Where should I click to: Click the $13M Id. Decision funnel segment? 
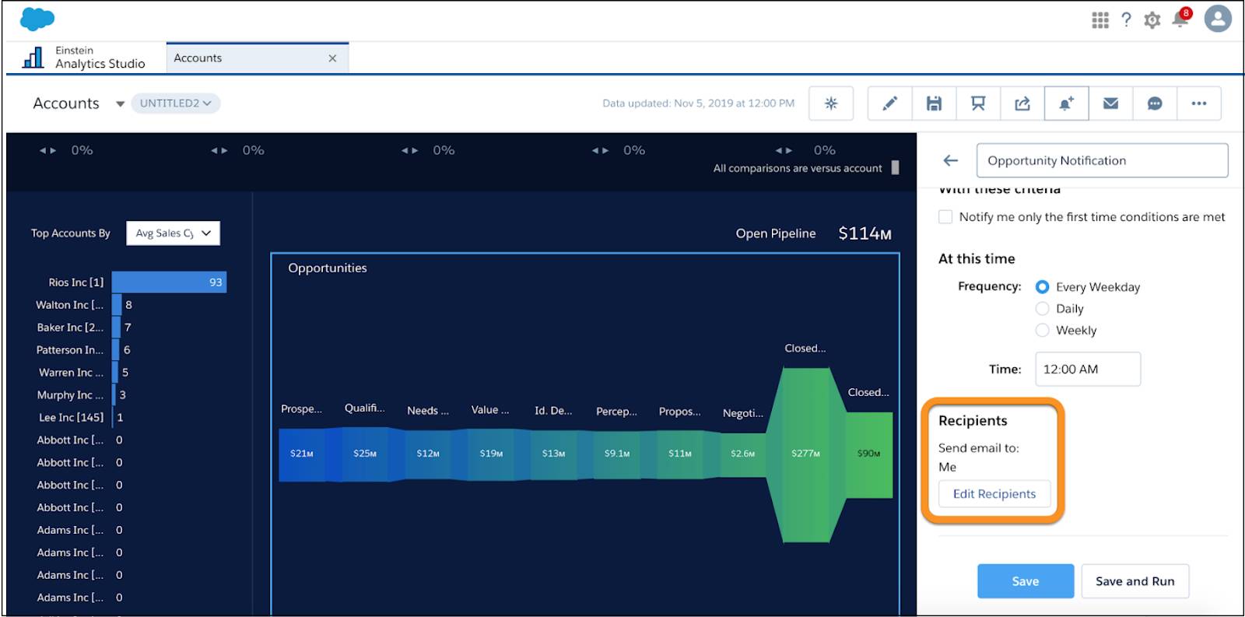(x=554, y=454)
